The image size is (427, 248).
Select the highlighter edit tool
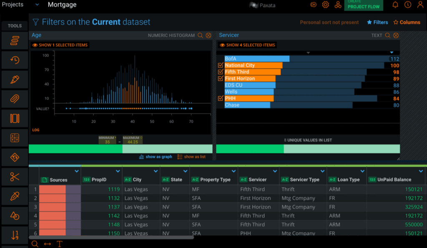[x=15, y=79]
